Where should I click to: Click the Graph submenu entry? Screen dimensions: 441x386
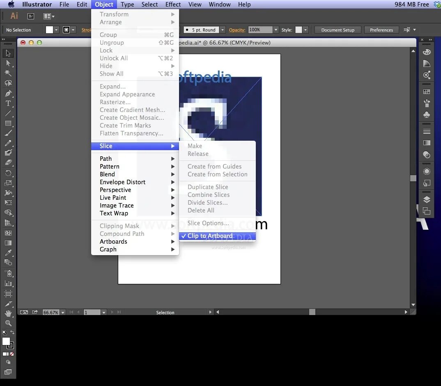pos(135,249)
